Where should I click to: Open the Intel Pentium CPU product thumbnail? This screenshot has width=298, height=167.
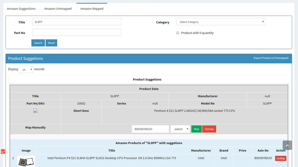[26, 161]
